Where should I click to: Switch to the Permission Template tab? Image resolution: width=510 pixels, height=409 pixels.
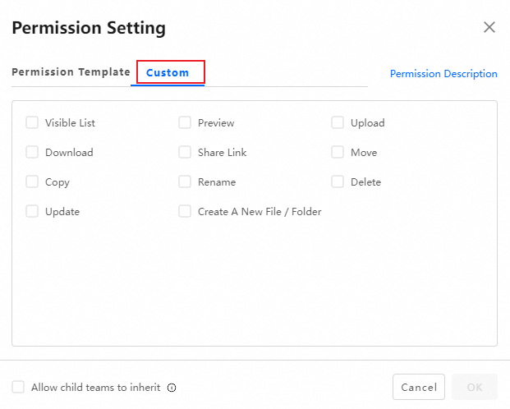[x=71, y=72]
